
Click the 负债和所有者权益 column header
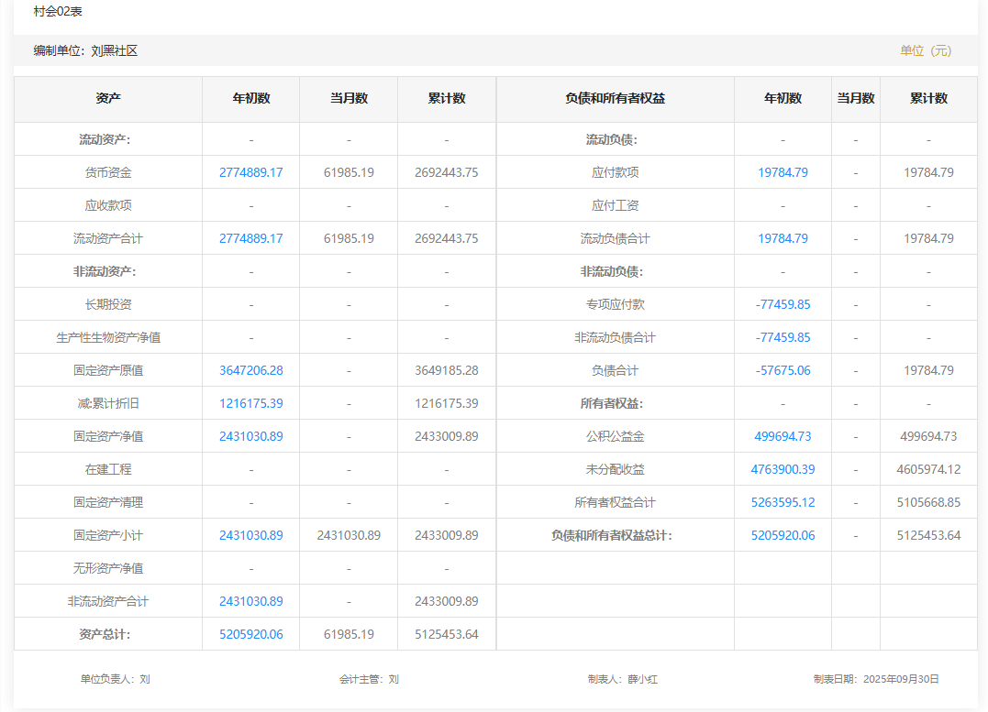(615, 99)
